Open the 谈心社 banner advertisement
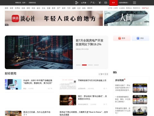Image resolution: width=154 pixels, height=116 pixels. pos(54,18)
